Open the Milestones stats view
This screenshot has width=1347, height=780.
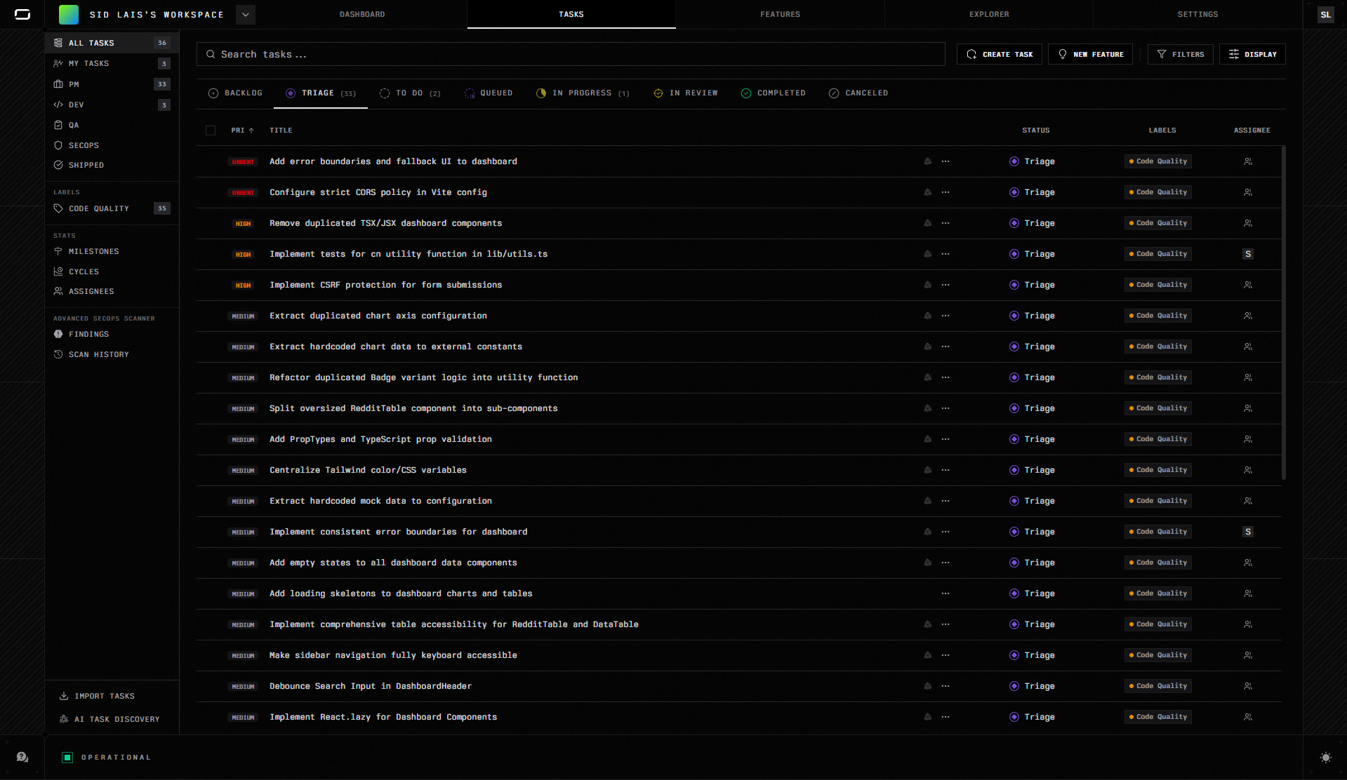pyautogui.click(x=93, y=251)
